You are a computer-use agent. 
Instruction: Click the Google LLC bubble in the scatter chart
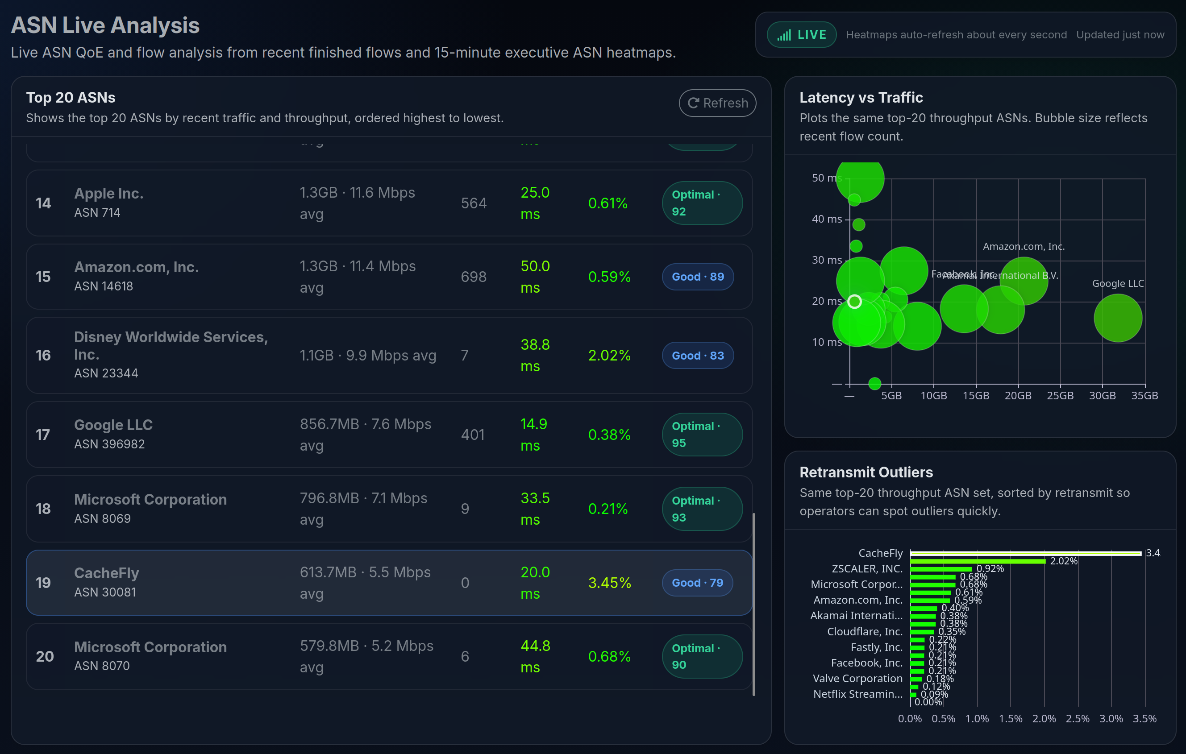coord(1118,318)
